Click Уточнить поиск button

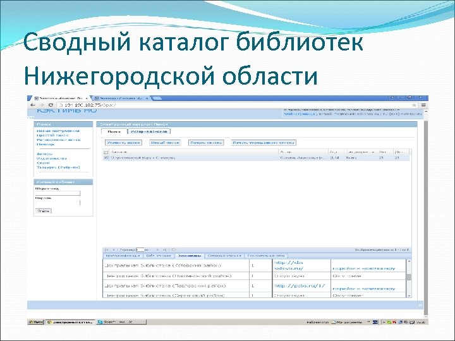click(124, 143)
